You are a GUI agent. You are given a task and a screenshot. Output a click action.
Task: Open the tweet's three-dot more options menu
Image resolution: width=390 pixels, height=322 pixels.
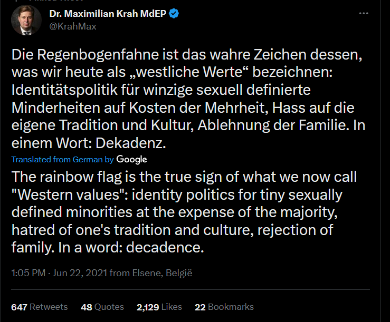pos(364,13)
